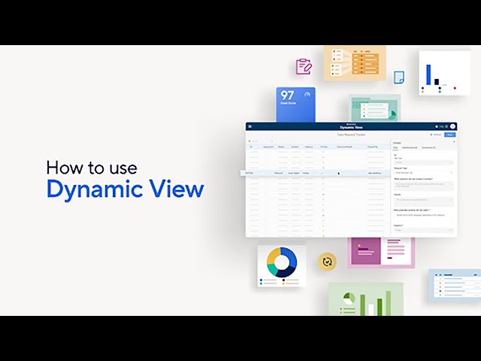Open the Request Type dropdown
The height and width of the screenshot is (361, 481).
point(424,173)
